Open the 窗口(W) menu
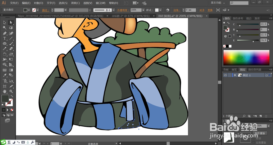273x145 pixels. coord(101,3)
